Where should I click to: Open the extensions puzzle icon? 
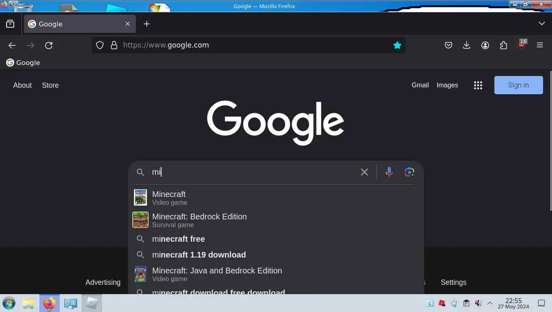pos(503,45)
